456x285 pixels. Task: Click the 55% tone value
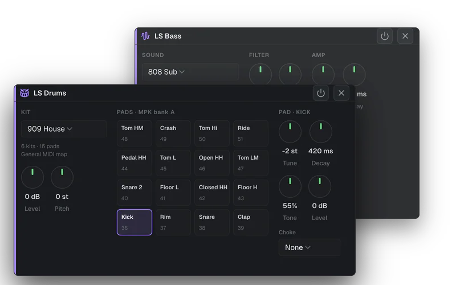(x=290, y=206)
